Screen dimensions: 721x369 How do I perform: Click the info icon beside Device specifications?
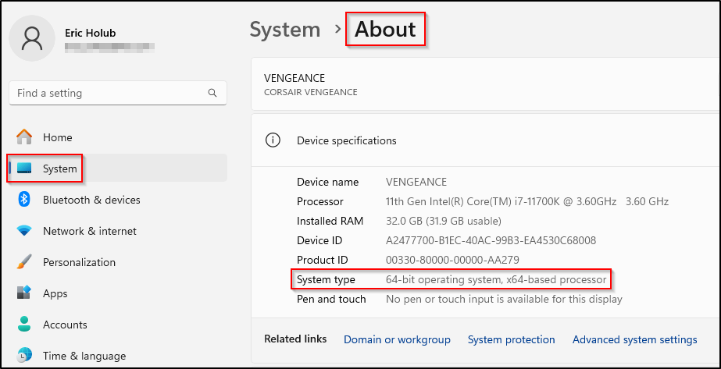(x=273, y=140)
